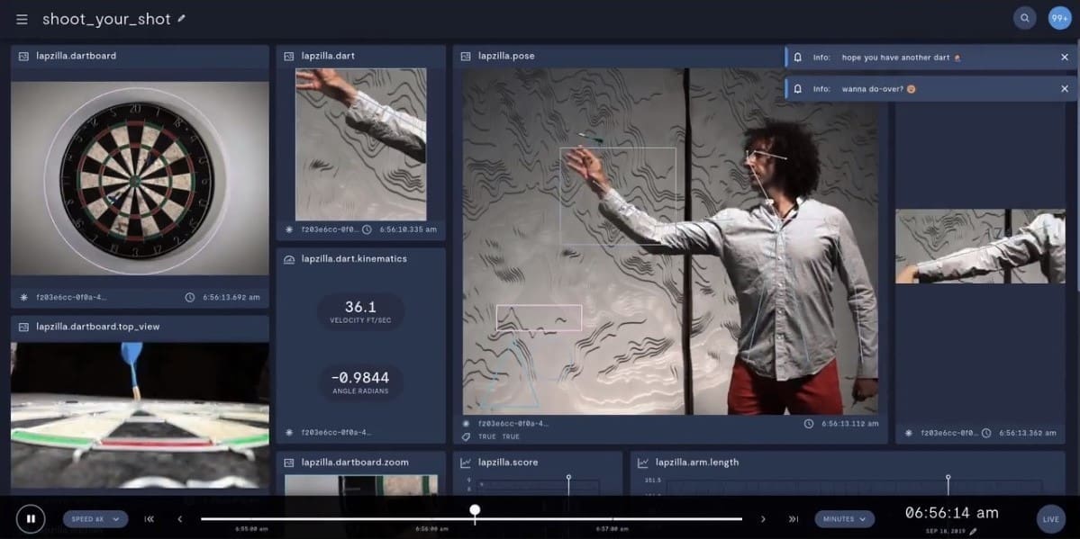Viewport: 1080px width, 539px height.
Task: Open the hamburger menu
Action: (x=22, y=19)
